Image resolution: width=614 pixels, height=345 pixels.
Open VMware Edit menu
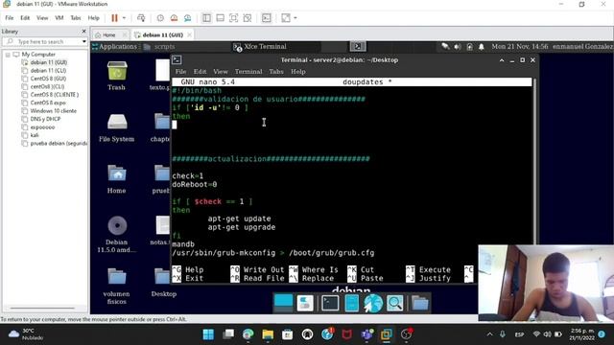25,18
